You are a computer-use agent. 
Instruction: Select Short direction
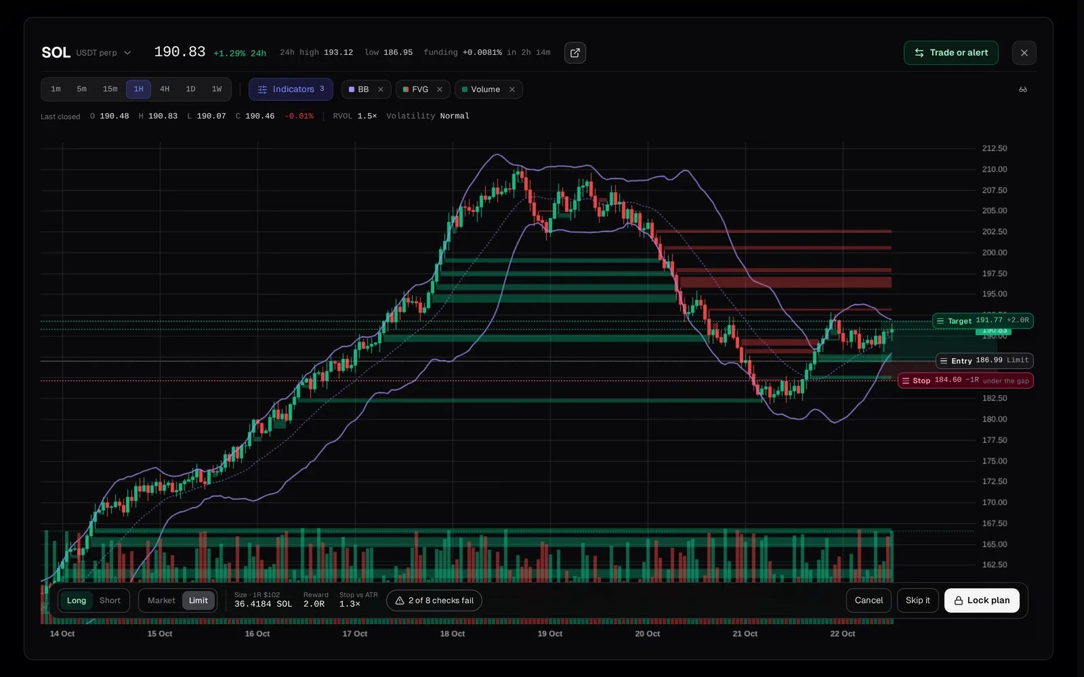click(110, 600)
